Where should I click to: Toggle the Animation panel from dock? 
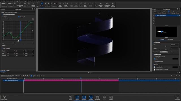pyautogui.click(x=91, y=98)
